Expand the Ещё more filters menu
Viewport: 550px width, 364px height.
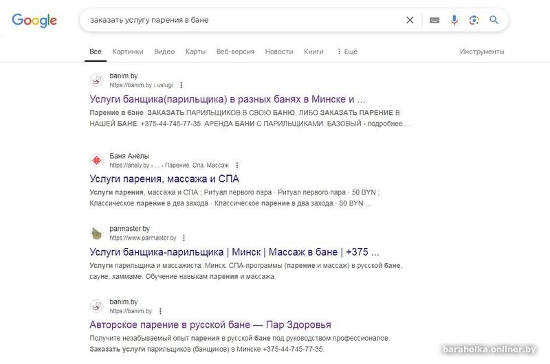tap(347, 52)
